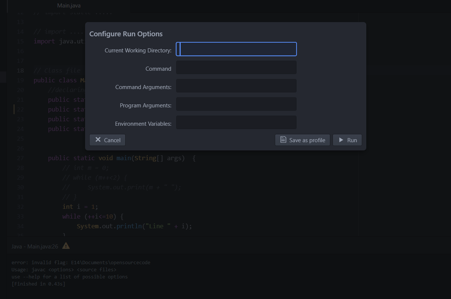Screen dimensions: 451x299
Task: Focus the Current Working Directory field
Action: 236,49
